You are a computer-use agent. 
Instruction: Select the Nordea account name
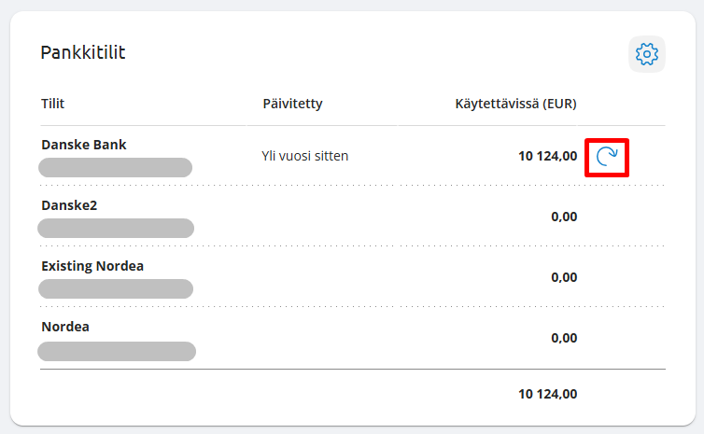coord(65,327)
